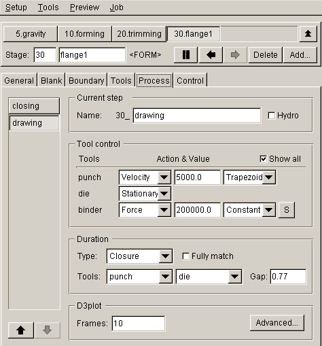Click the Delete stage button
Viewport: 322px width, 346px height.
pos(266,55)
